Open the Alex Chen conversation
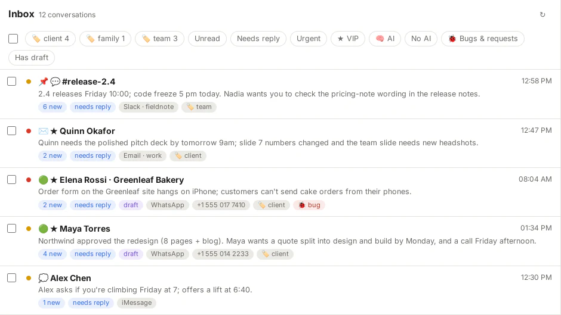The height and width of the screenshot is (315, 561). 70,278
